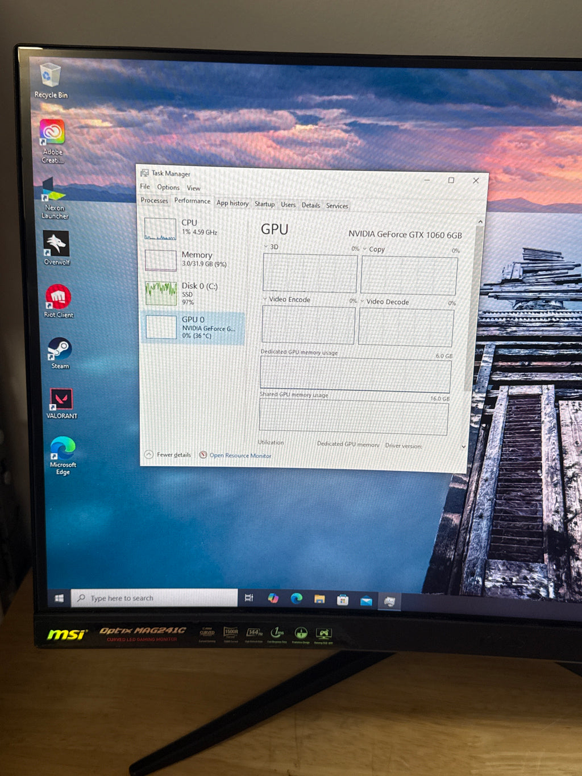Select the GPU 0 performance item
This screenshot has height=776, width=582.
(193, 327)
